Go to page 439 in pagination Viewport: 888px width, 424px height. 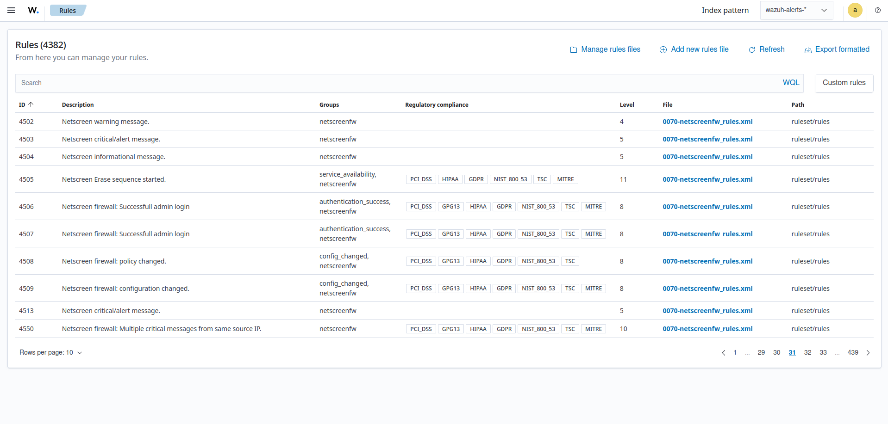[853, 352]
